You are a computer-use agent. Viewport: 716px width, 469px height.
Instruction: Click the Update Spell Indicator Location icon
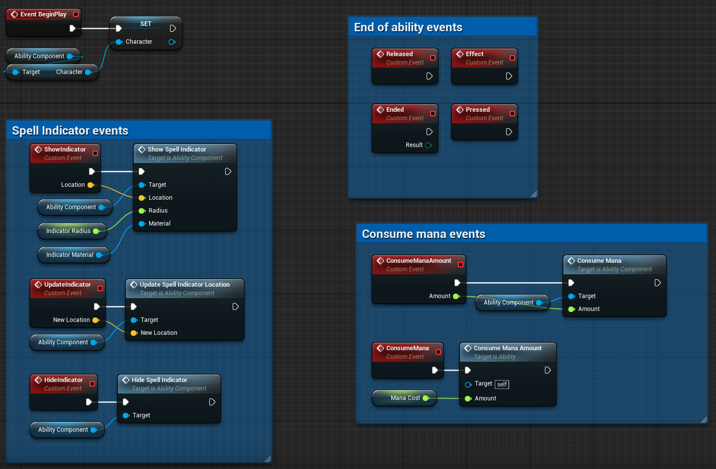tap(134, 285)
